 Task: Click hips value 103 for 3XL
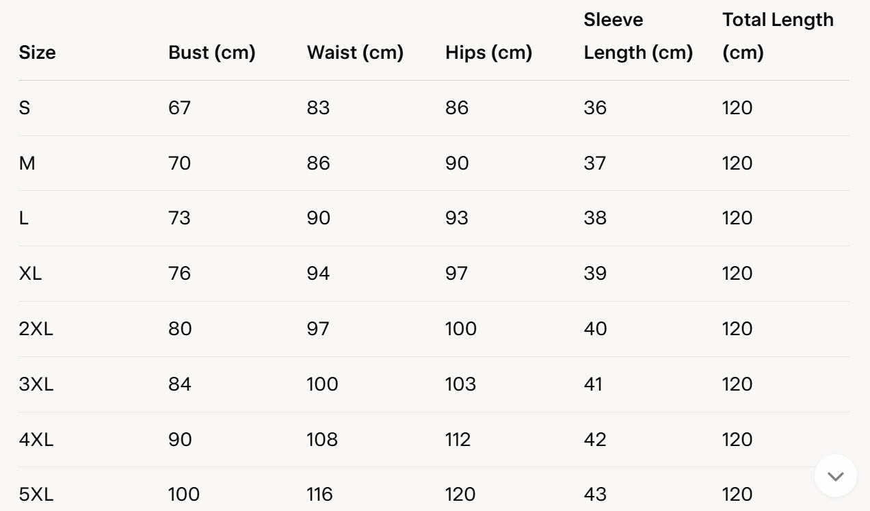pyautogui.click(x=460, y=384)
